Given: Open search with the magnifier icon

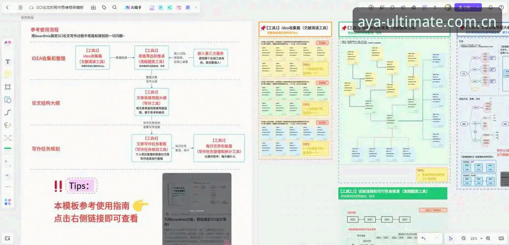Looking at the screenshot, I should tap(114, 7).
